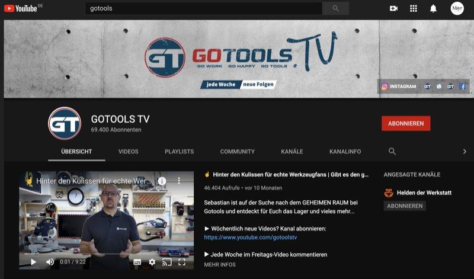Switch to the PLAYLISTS tab
The width and height of the screenshot is (474, 279).
coord(180,152)
